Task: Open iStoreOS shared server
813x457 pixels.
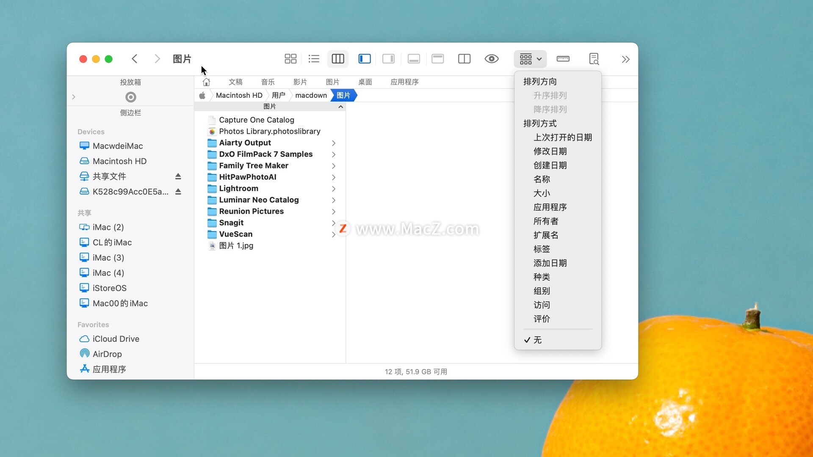Action: pos(103,288)
